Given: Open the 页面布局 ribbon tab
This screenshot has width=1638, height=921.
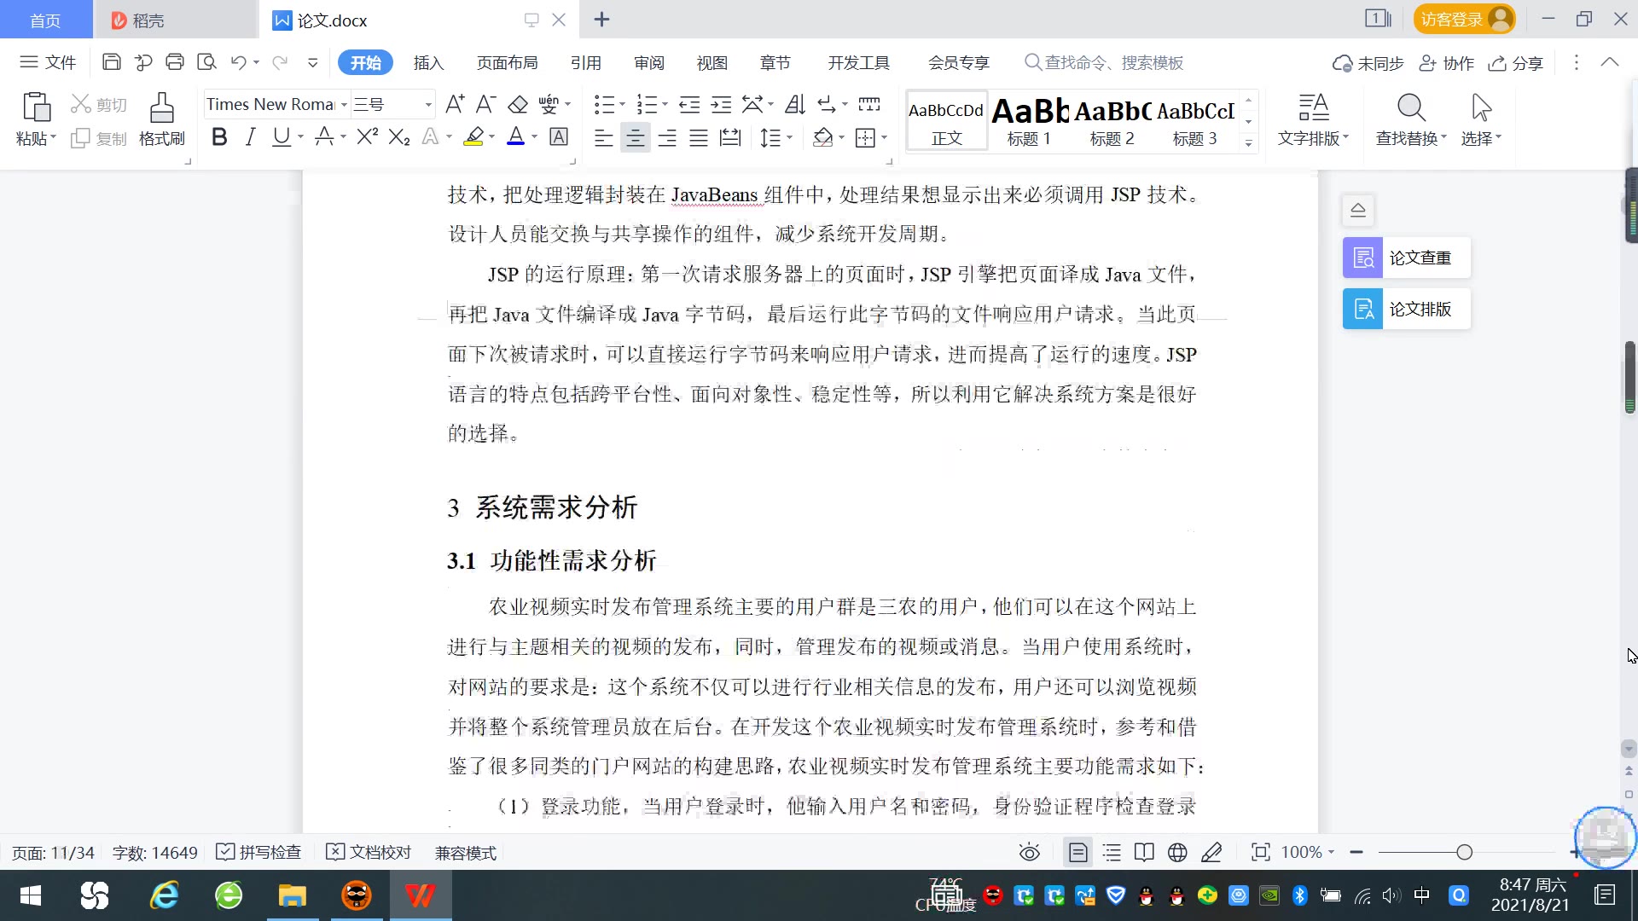Looking at the screenshot, I should click(x=507, y=63).
